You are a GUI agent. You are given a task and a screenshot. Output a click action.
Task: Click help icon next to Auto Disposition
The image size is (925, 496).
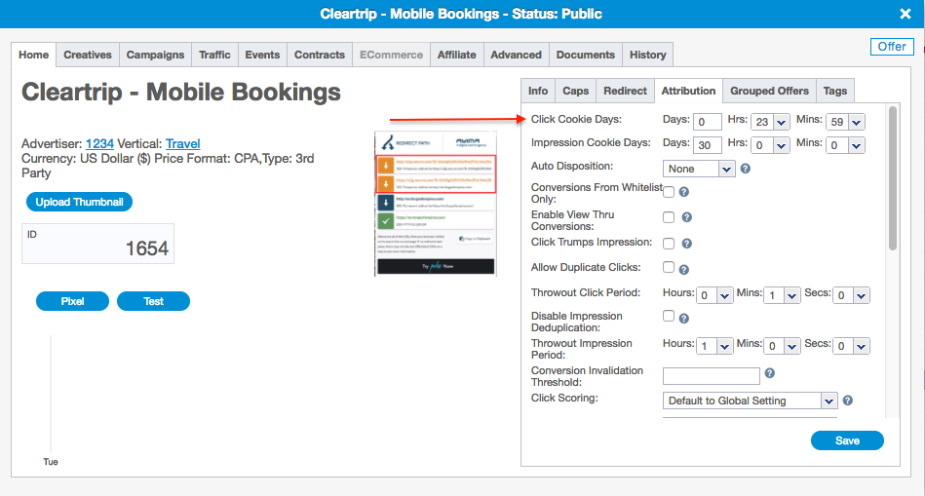click(x=745, y=169)
